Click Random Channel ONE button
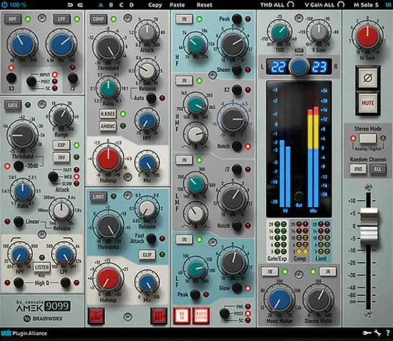The height and width of the screenshot is (341, 393). pos(358,169)
